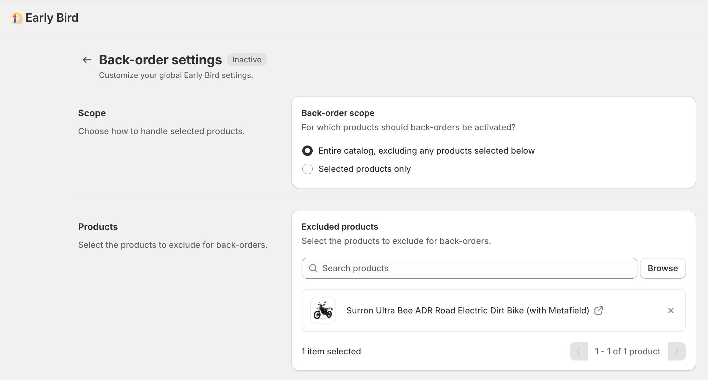Click the Early Bird title in the header
This screenshot has width=708, height=380.
click(x=52, y=18)
